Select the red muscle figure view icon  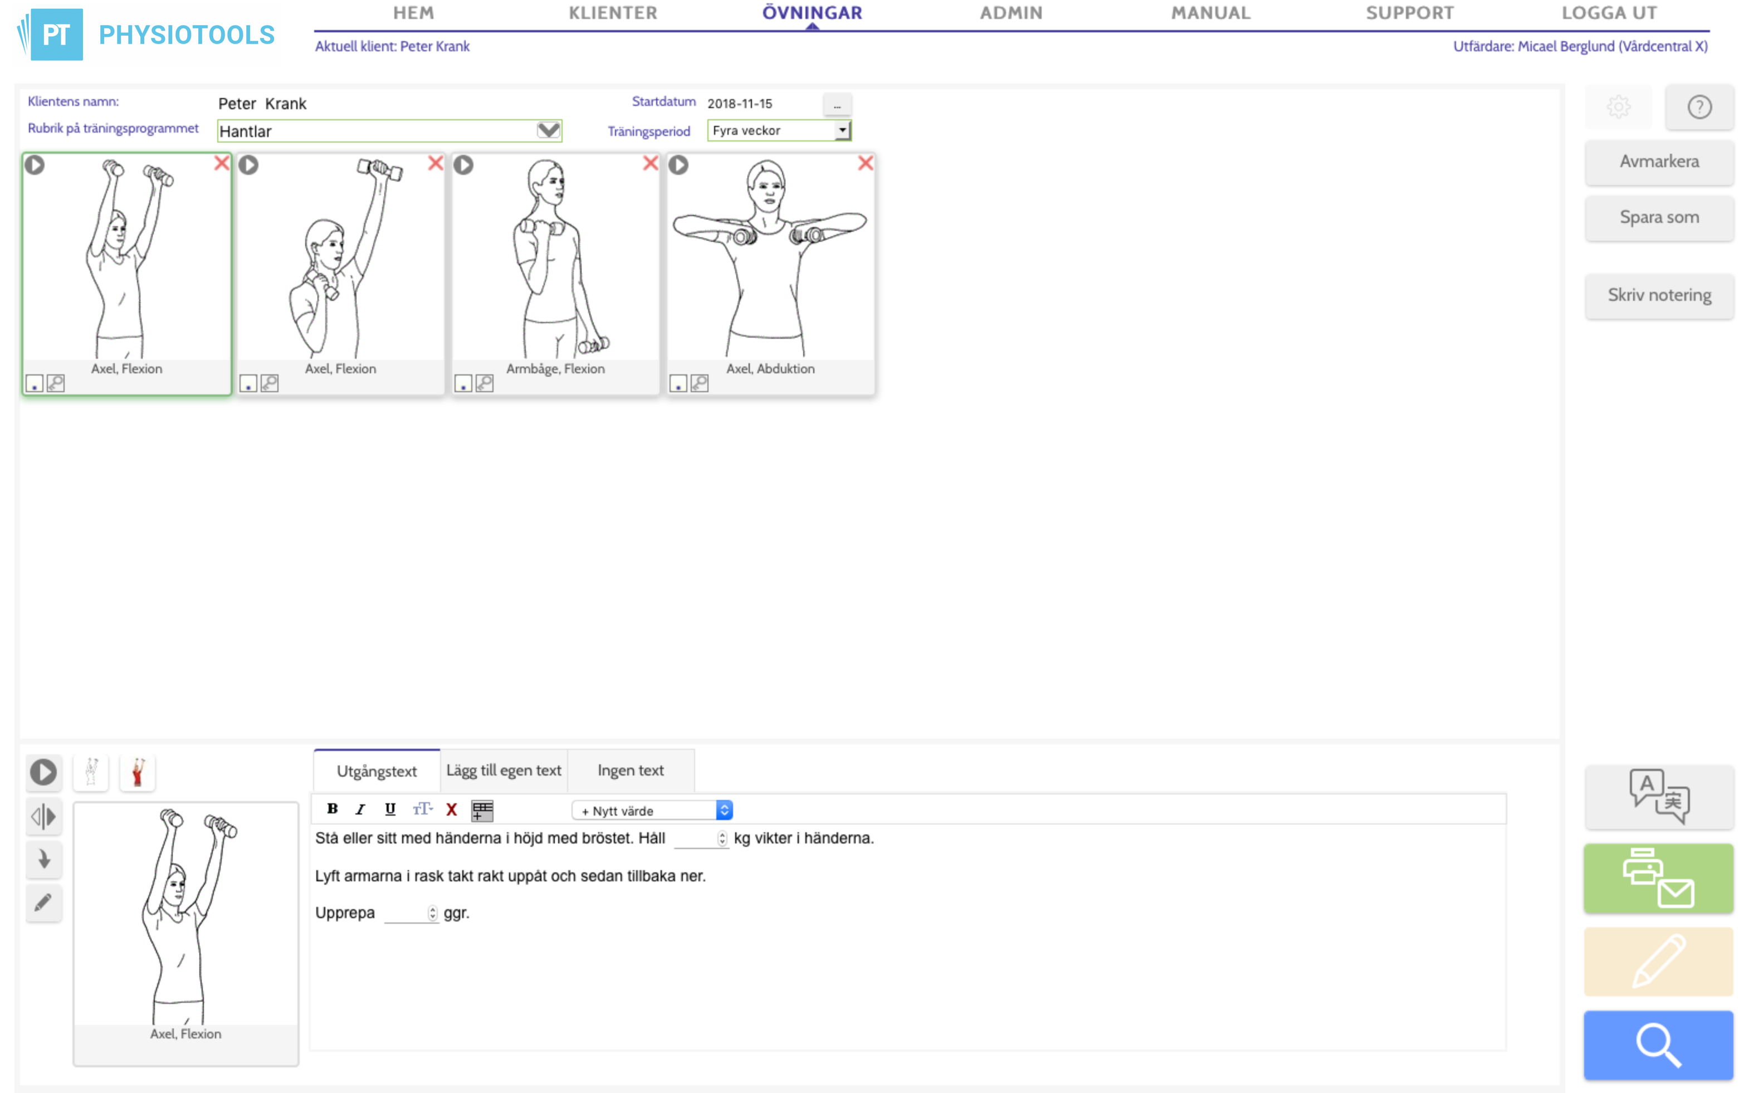coord(137,772)
